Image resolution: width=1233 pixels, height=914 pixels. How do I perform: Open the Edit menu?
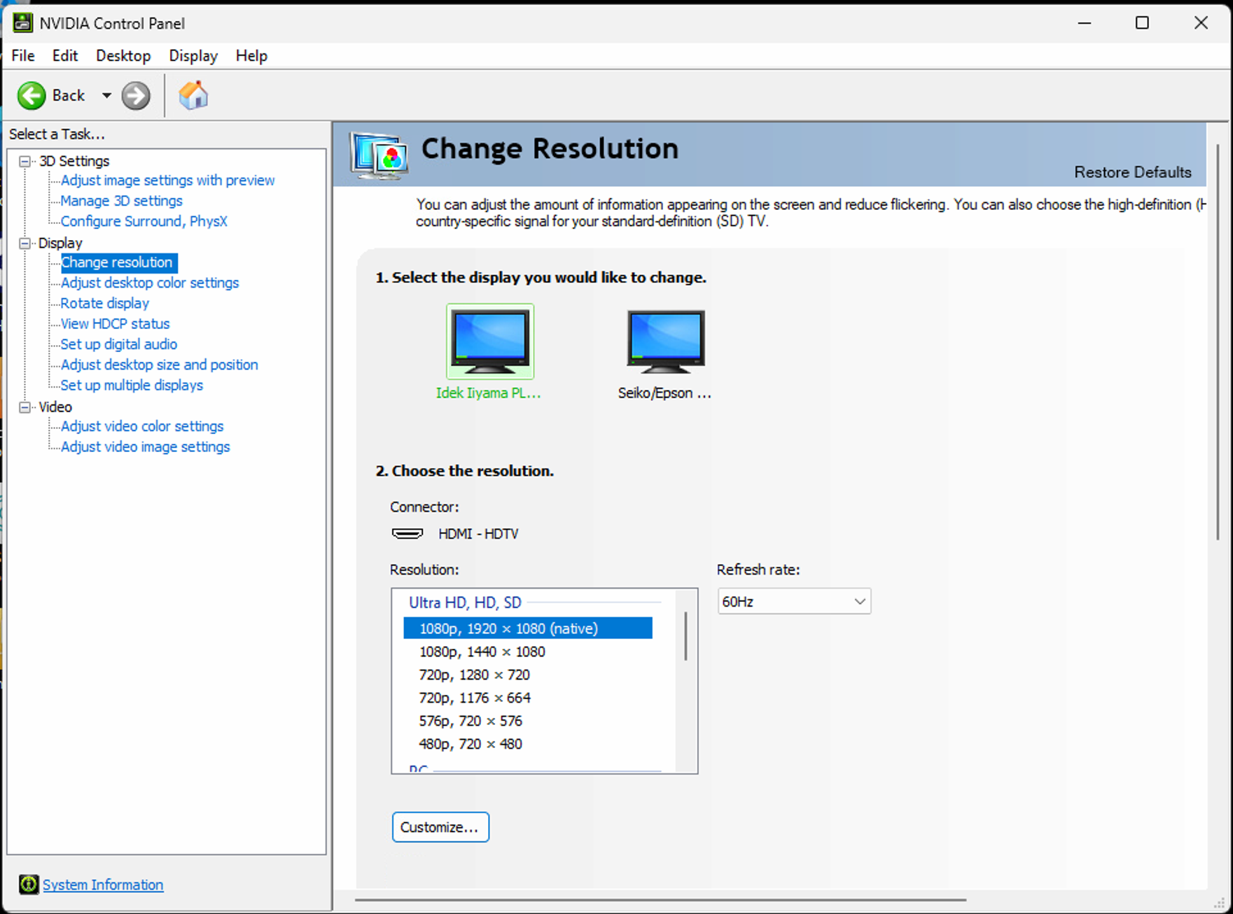65,56
